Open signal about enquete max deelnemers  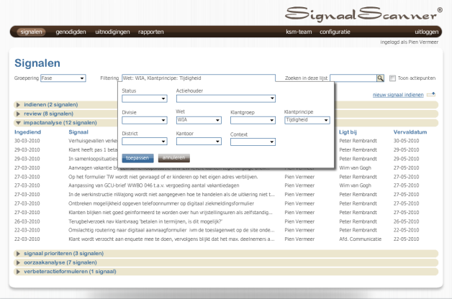point(171,239)
